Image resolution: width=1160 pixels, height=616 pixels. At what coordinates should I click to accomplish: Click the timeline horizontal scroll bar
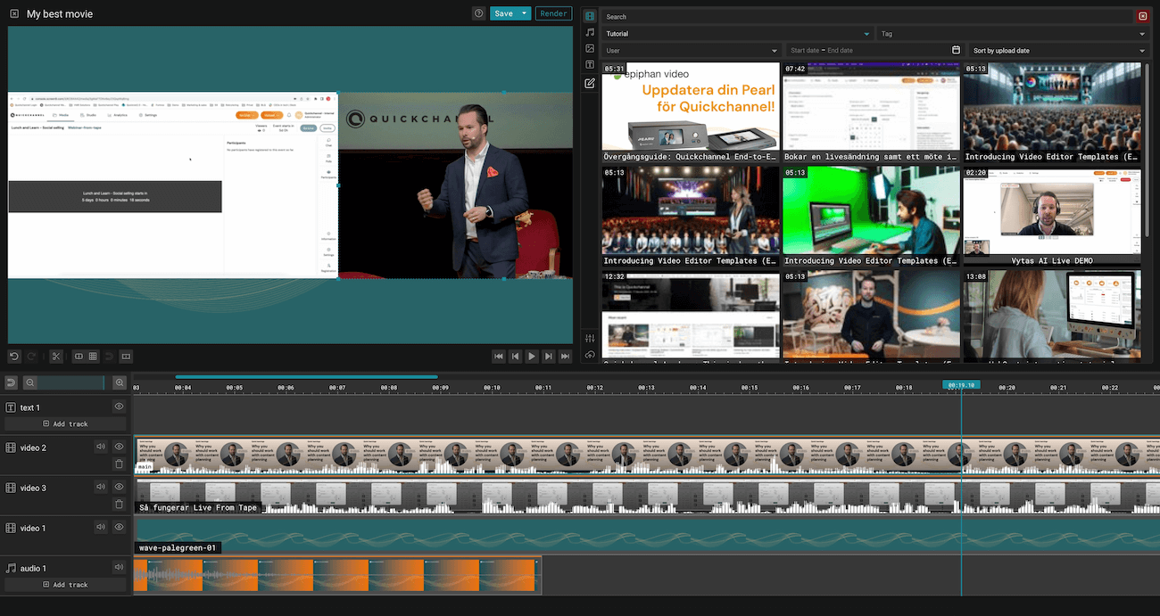tap(306, 376)
